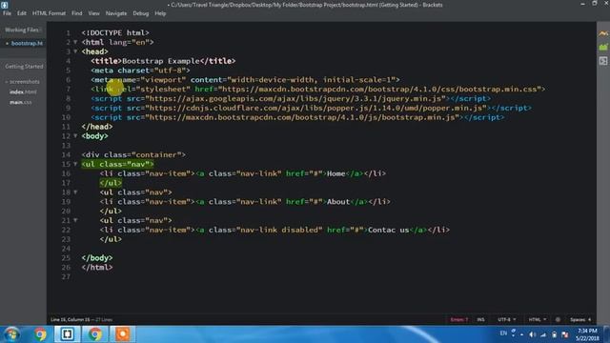
Task: Click the bootstrap.min.js script URL
Action: pos(302,117)
